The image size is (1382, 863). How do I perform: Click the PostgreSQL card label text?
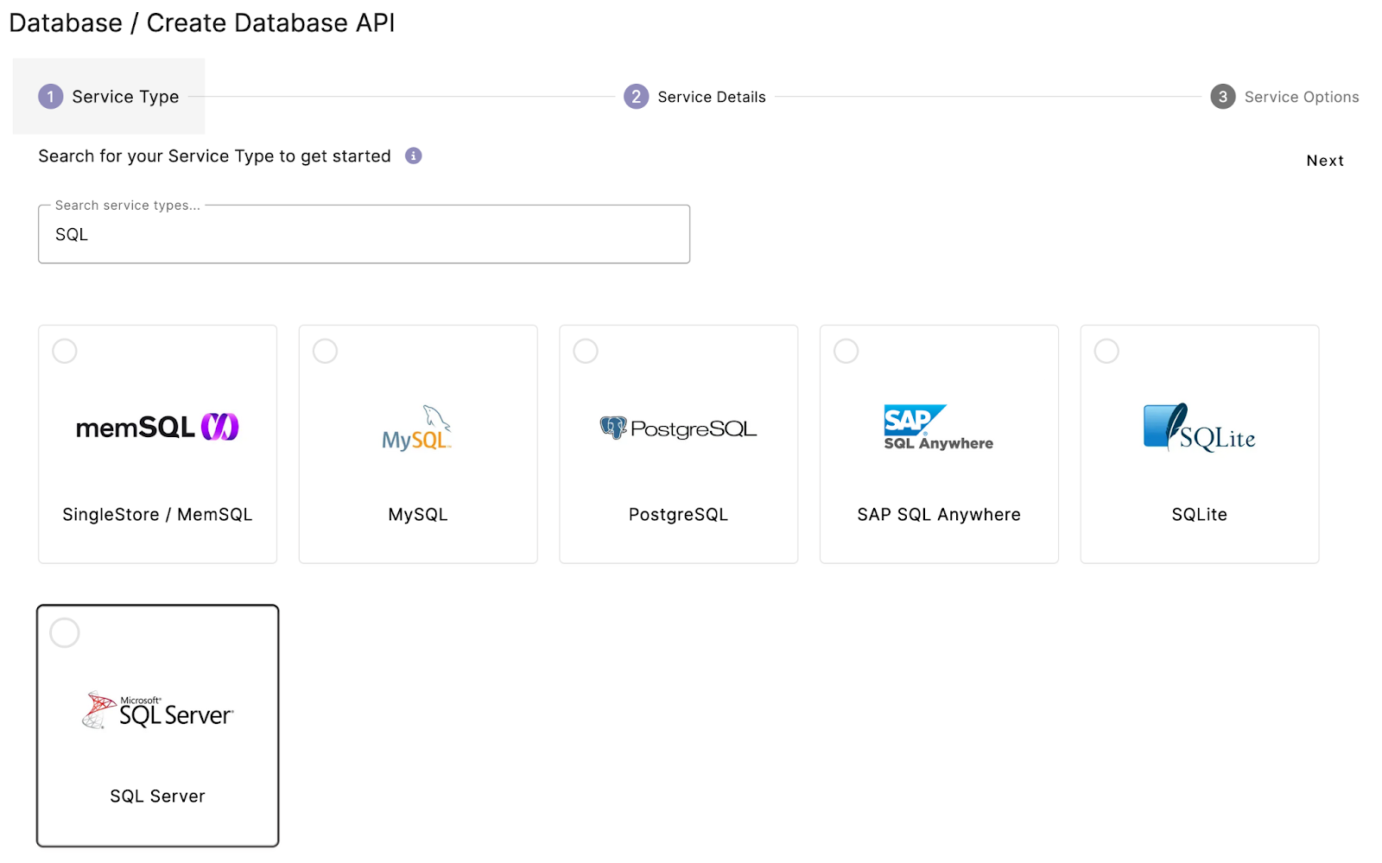(x=678, y=515)
